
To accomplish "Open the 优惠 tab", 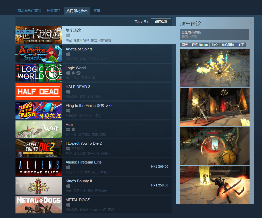I will (97, 11).
